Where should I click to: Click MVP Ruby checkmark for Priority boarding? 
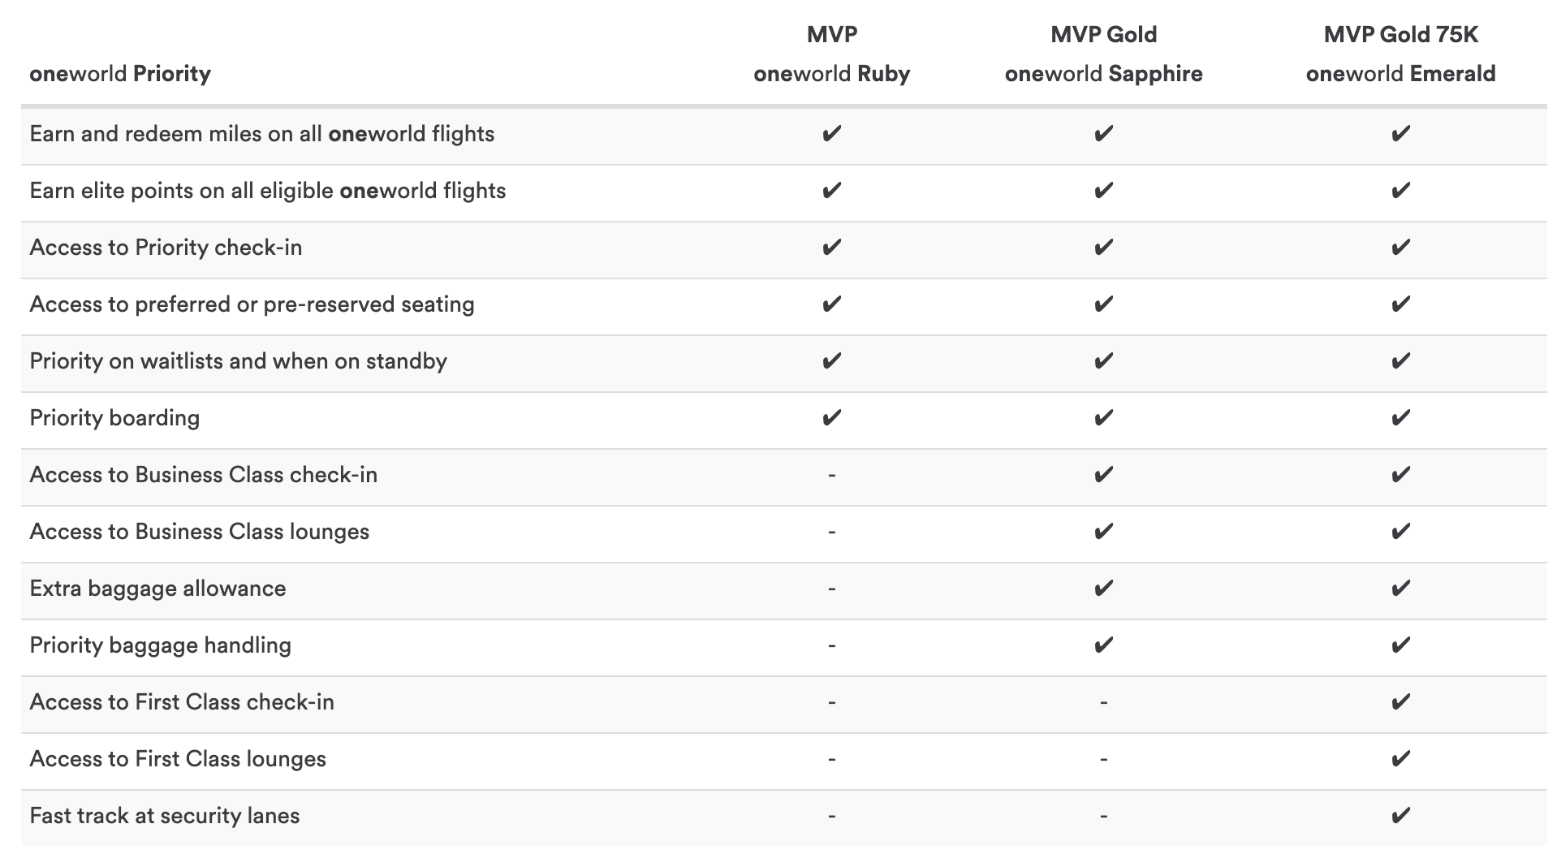coord(831,418)
